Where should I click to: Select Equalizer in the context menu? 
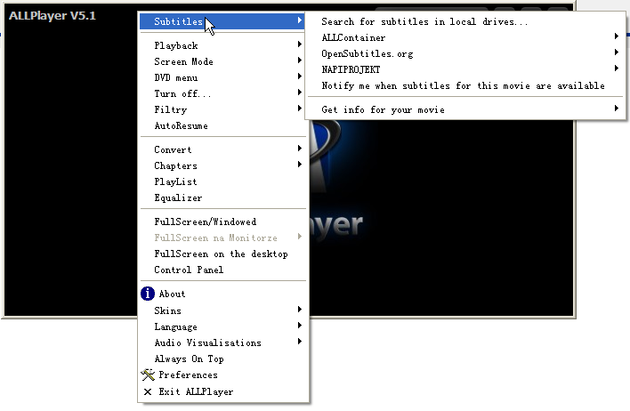[x=223, y=197]
